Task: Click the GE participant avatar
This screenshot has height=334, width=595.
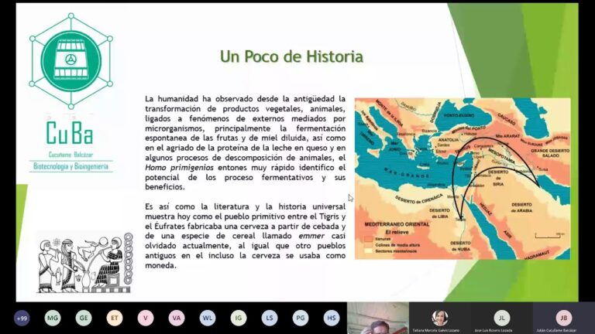Action: [84, 318]
